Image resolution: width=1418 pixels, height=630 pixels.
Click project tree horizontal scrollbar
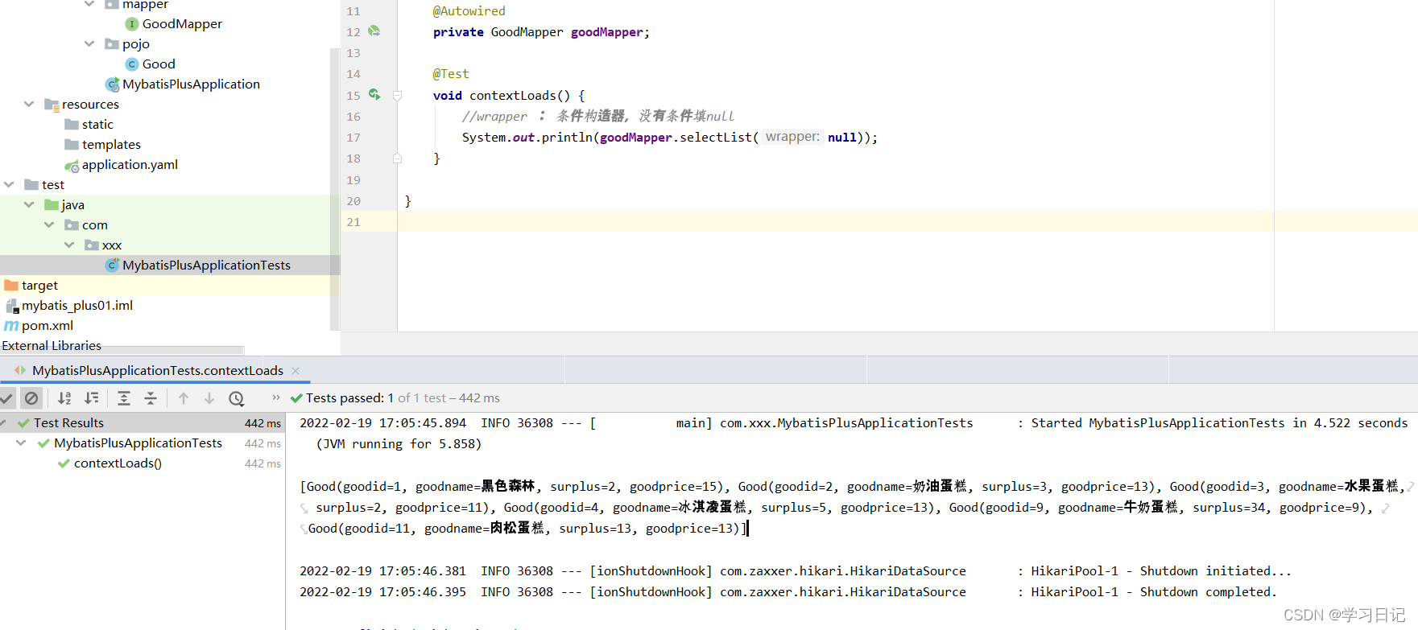(122, 350)
